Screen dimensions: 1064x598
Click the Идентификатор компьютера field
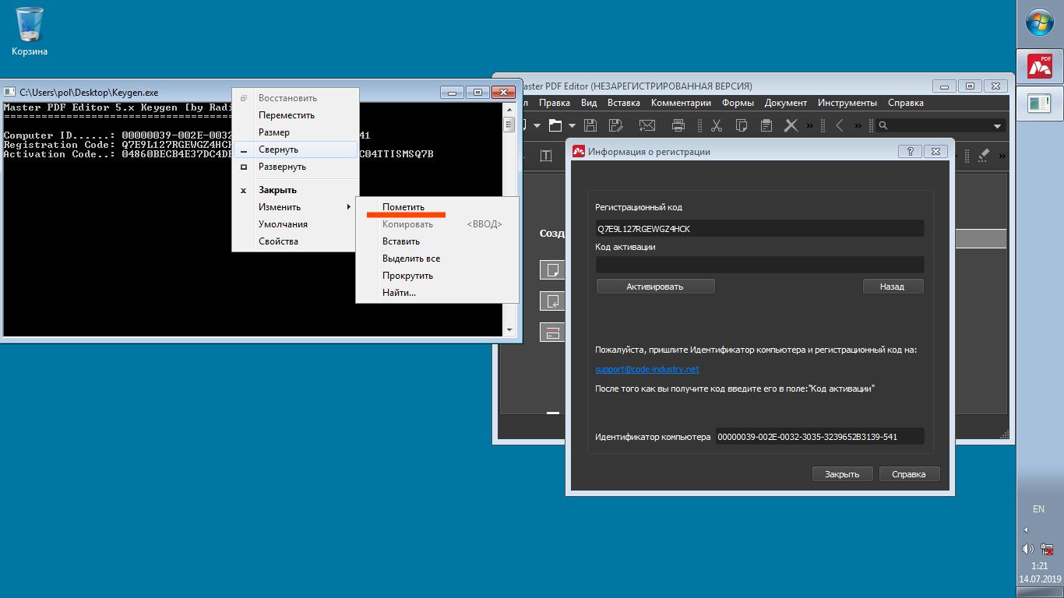[x=819, y=437]
